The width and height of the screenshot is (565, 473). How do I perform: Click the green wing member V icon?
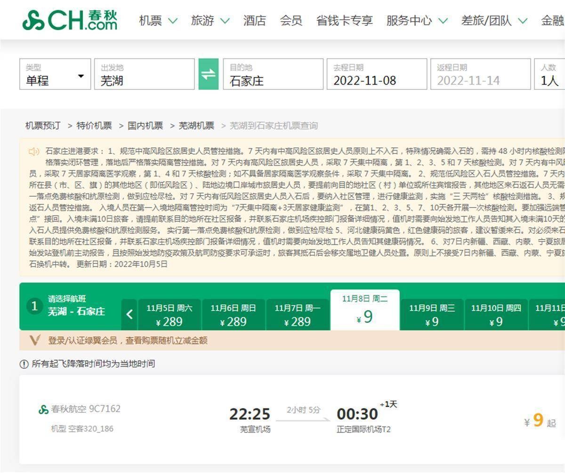click(x=34, y=340)
